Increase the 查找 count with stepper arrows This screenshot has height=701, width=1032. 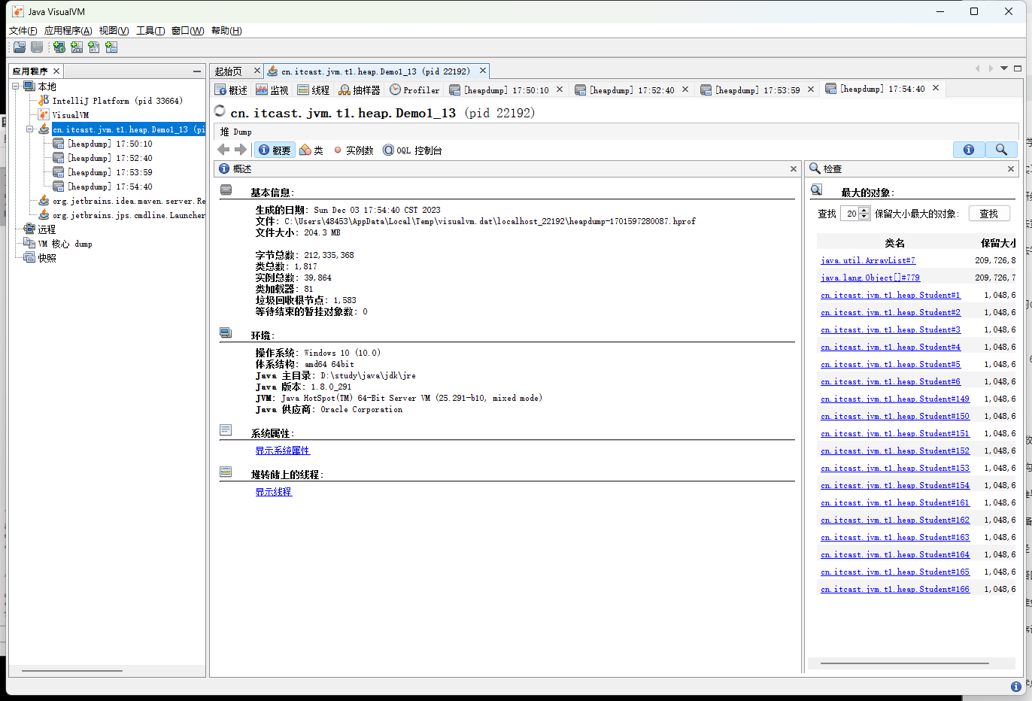point(864,210)
